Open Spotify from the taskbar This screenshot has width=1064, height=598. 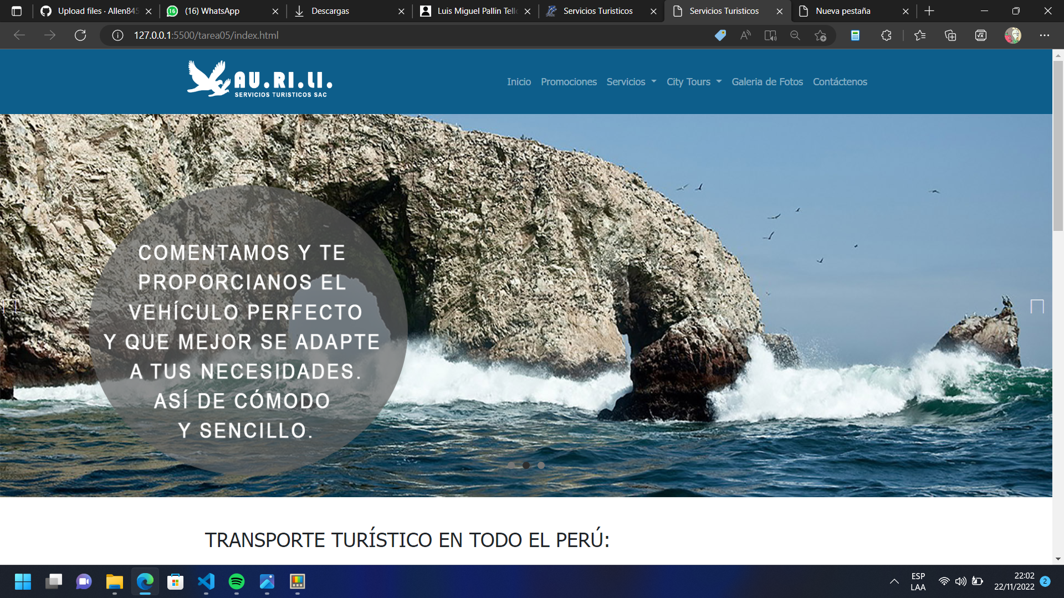[237, 582]
